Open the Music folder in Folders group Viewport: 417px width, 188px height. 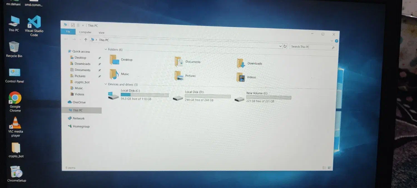(x=120, y=74)
